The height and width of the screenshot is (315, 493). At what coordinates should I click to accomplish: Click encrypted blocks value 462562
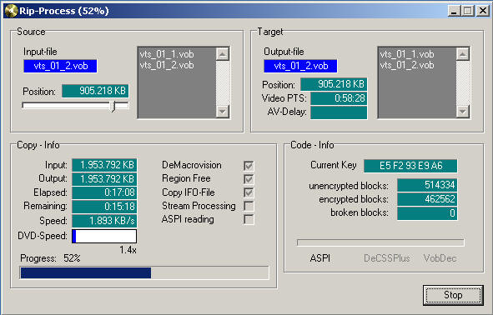(427, 199)
